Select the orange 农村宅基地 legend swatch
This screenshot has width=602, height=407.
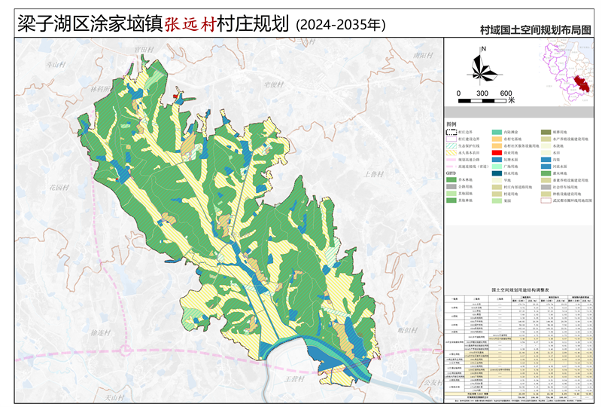497,139
